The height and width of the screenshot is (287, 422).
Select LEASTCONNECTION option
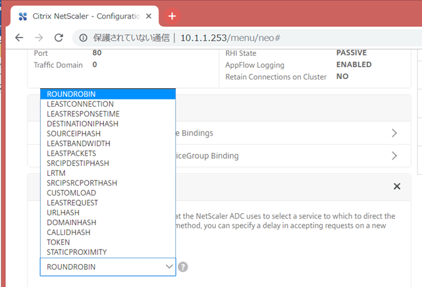click(108, 104)
